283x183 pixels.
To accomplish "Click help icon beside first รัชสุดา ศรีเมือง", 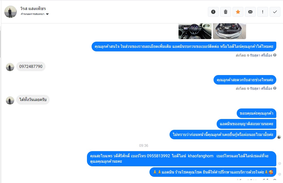I will click(275, 55).
